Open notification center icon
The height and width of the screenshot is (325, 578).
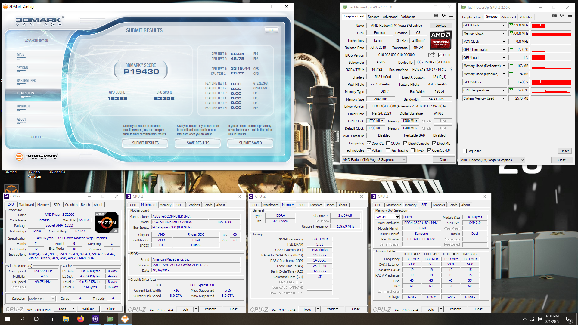click(568, 319)
